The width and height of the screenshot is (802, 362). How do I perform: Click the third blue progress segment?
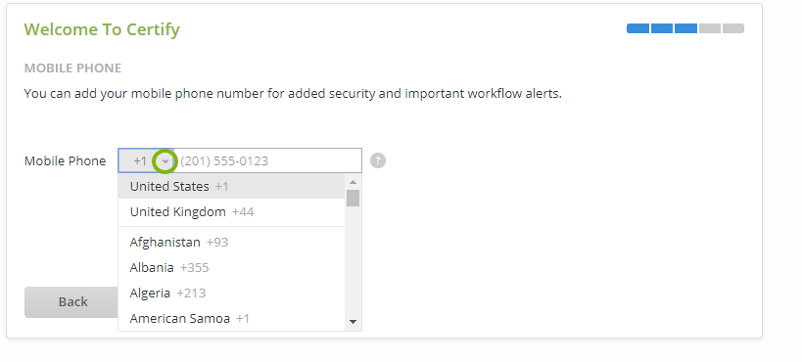click(x=685, y=28)
